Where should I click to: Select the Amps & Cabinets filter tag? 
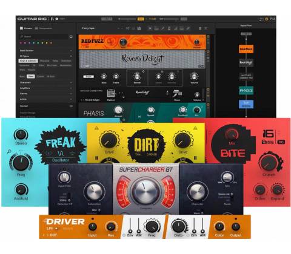point(28,60)
